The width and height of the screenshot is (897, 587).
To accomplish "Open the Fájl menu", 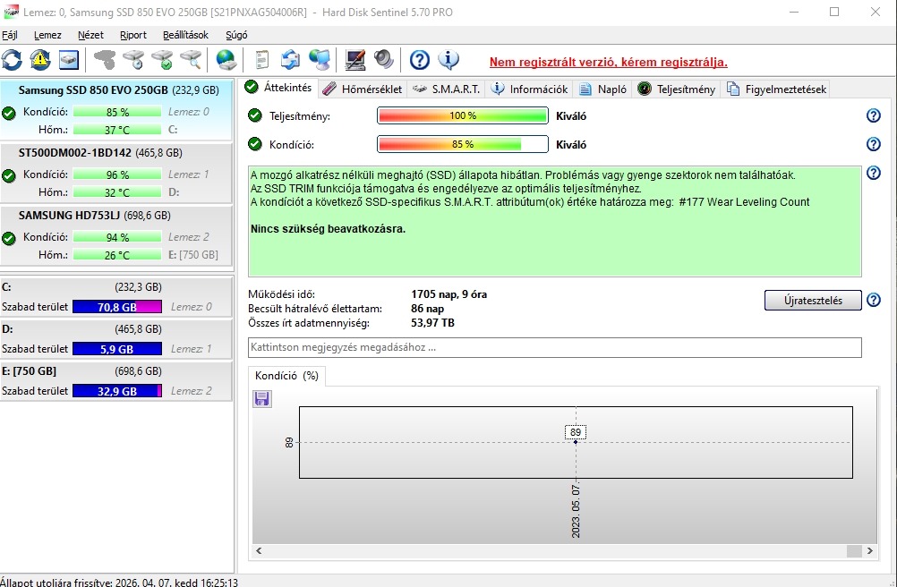I will pos(10,35).
